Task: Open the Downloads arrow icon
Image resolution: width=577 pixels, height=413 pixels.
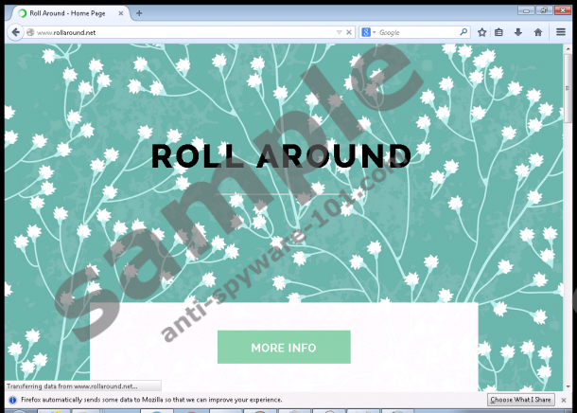Action: point(518,32)
